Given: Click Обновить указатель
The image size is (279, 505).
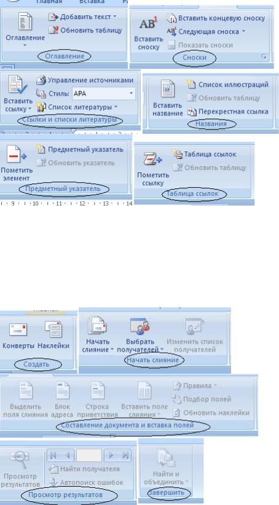Looking at the screenshot, I should click(x=76, y=163).
